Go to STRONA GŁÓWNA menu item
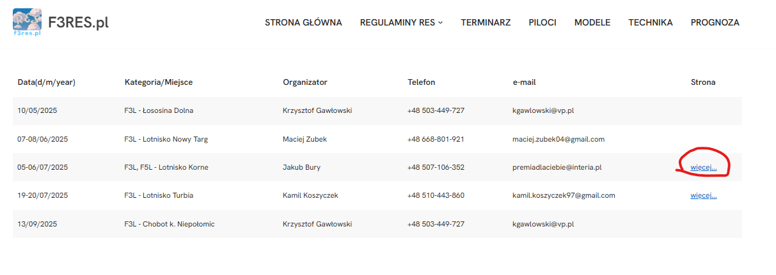 point(303,22)
